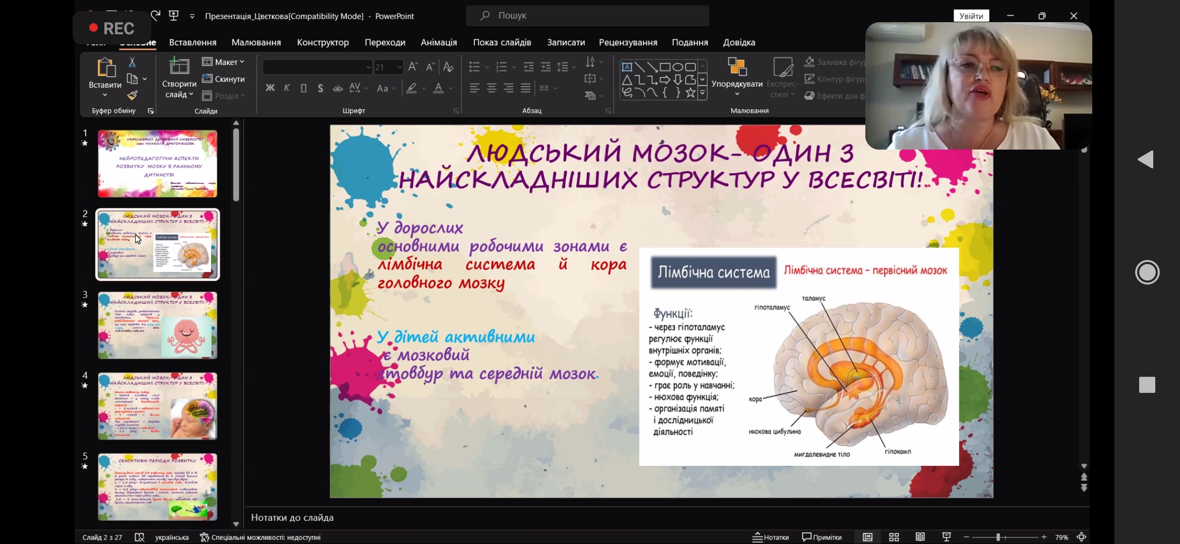This screenshot has width=1180, height=544.
Task: Select slide 5 thumbnail in slide panel
Action: coord(157,487)
